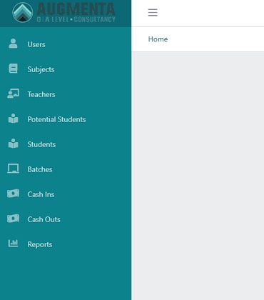Click the Reports chart icon
This screenshot has width=264, height=300.
[x=13, y=243]
